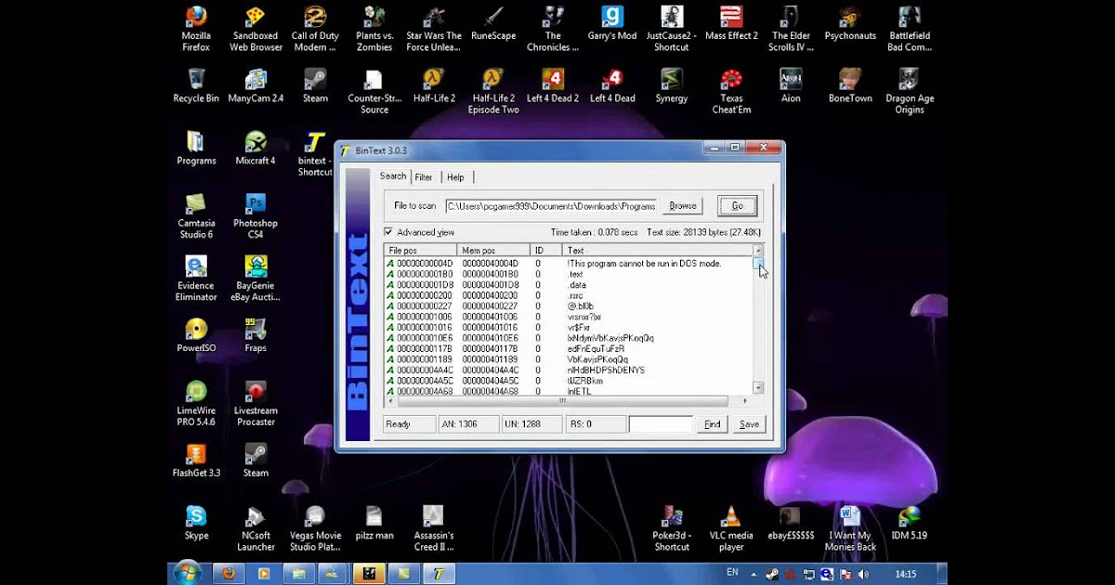Sort results by File pos column header
Image resolution: width=1115 pixels, height=585 pixels.
click(421, 251)
